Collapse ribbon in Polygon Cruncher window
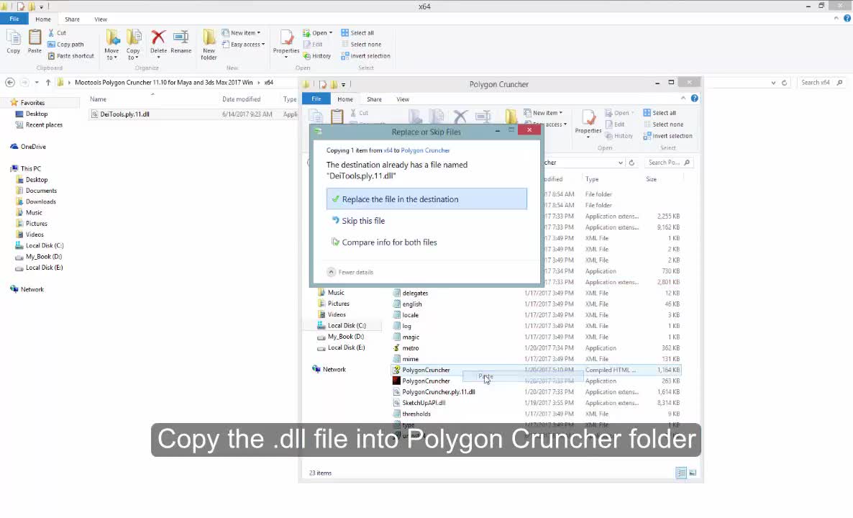Image resolution: width=853 pixels, height=518 pixels. click(683, 99)
